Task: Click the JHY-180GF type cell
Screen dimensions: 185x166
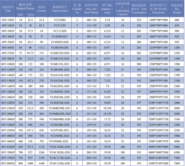Action: (8, 92)
